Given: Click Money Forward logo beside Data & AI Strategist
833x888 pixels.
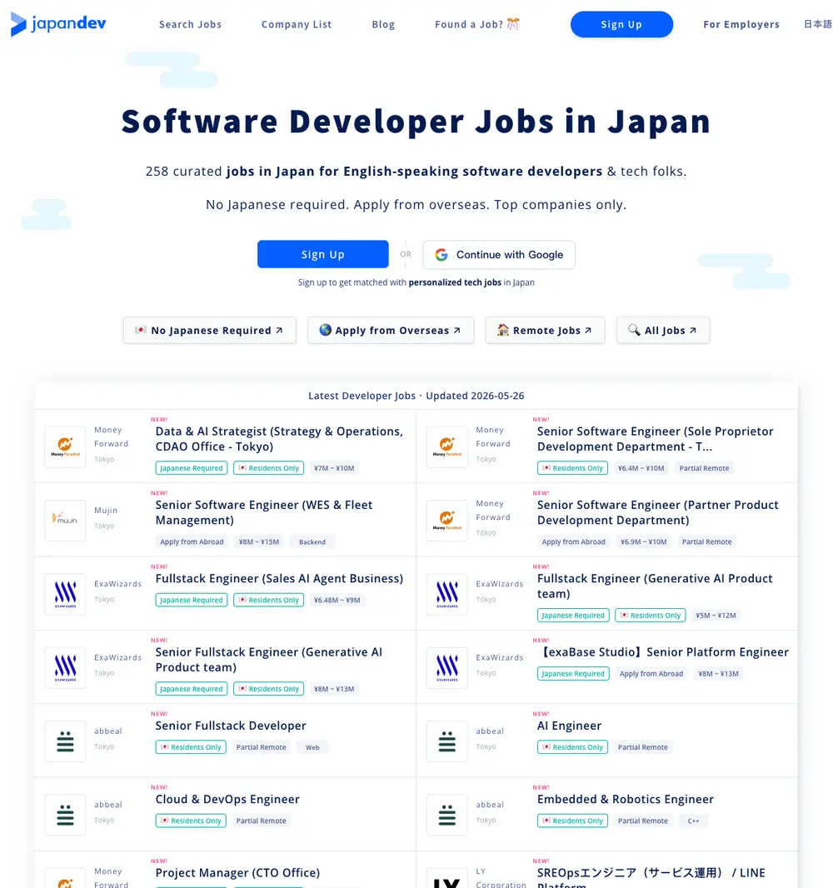Looking at the screenshot, I should point(65,446).
